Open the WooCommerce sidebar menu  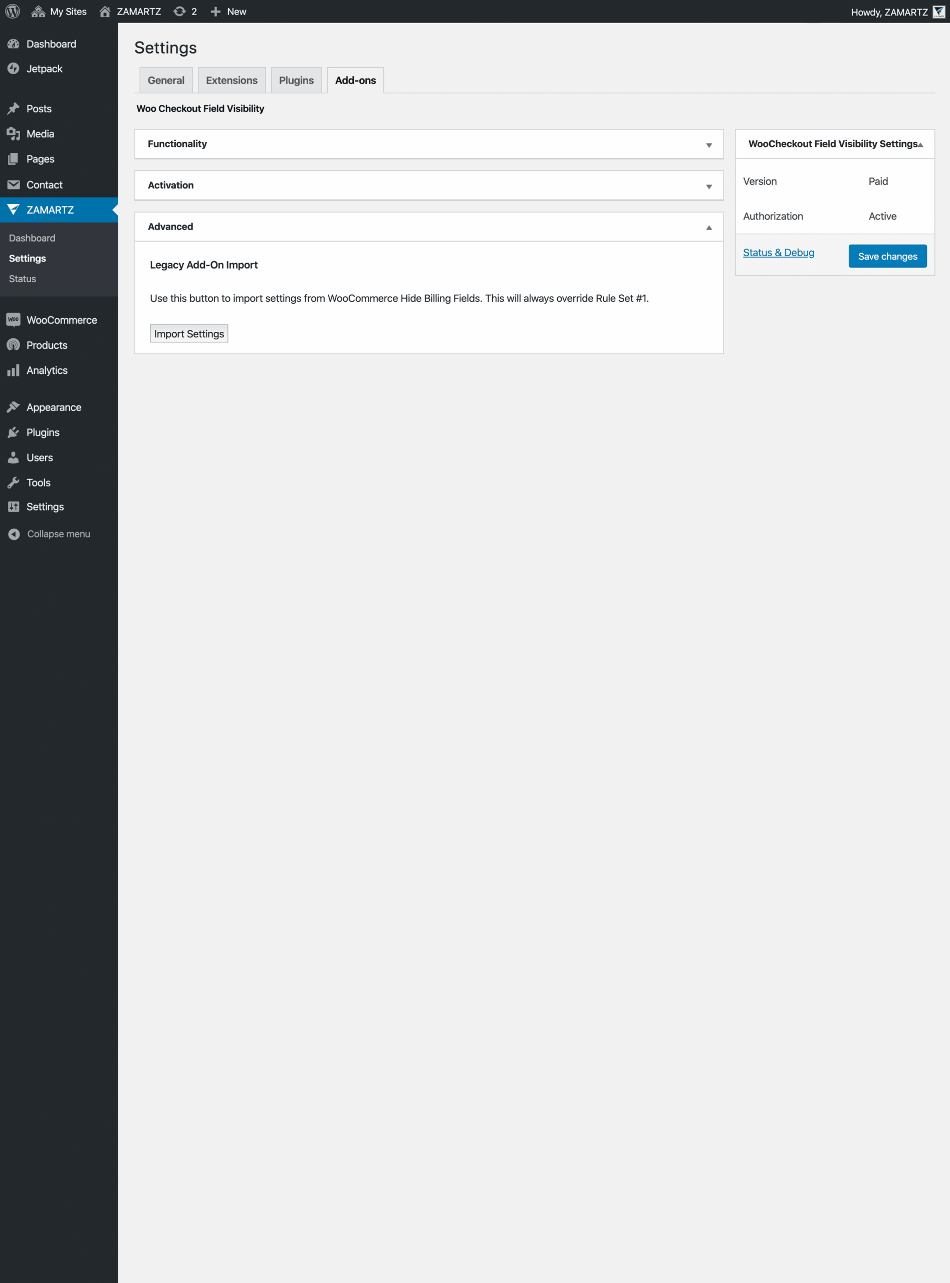click(62, 320)
